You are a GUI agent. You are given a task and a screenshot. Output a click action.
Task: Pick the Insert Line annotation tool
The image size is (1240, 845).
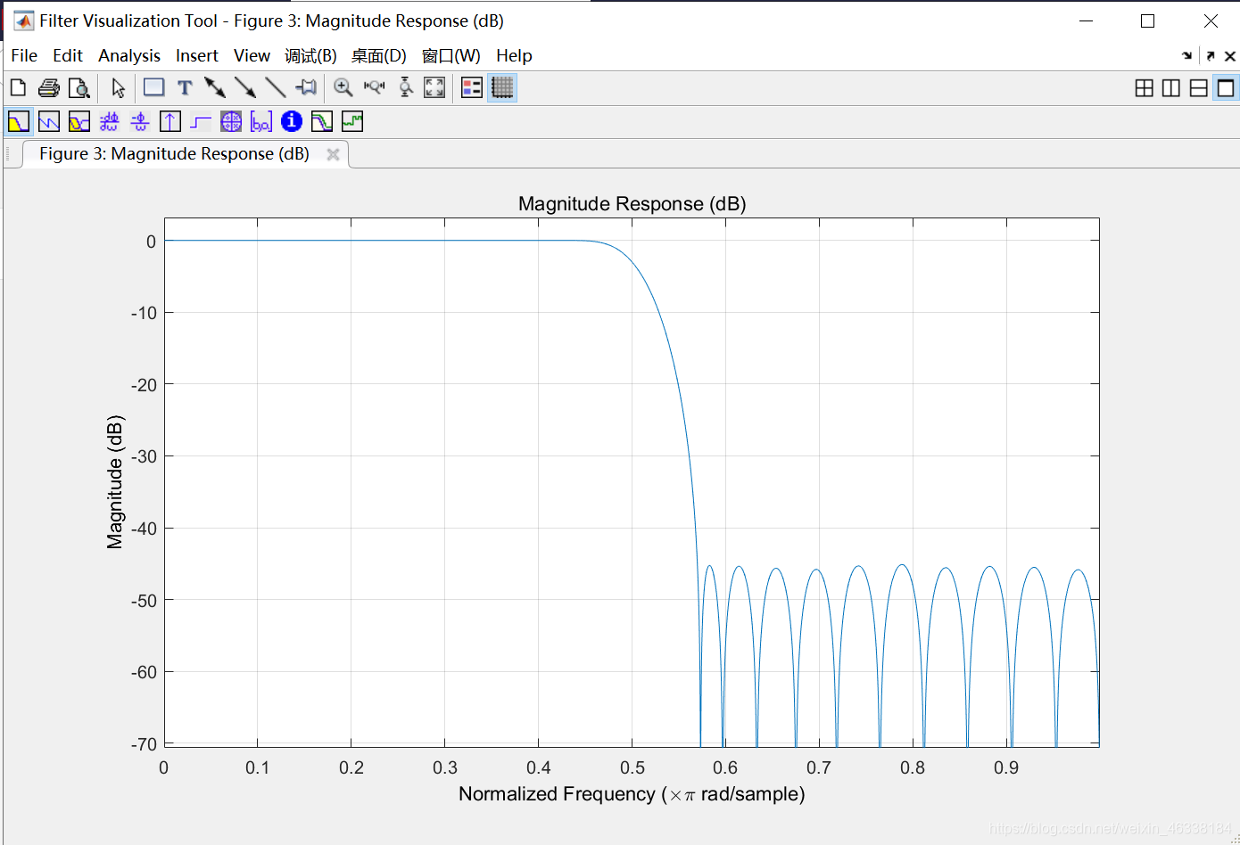pos(276,87)
